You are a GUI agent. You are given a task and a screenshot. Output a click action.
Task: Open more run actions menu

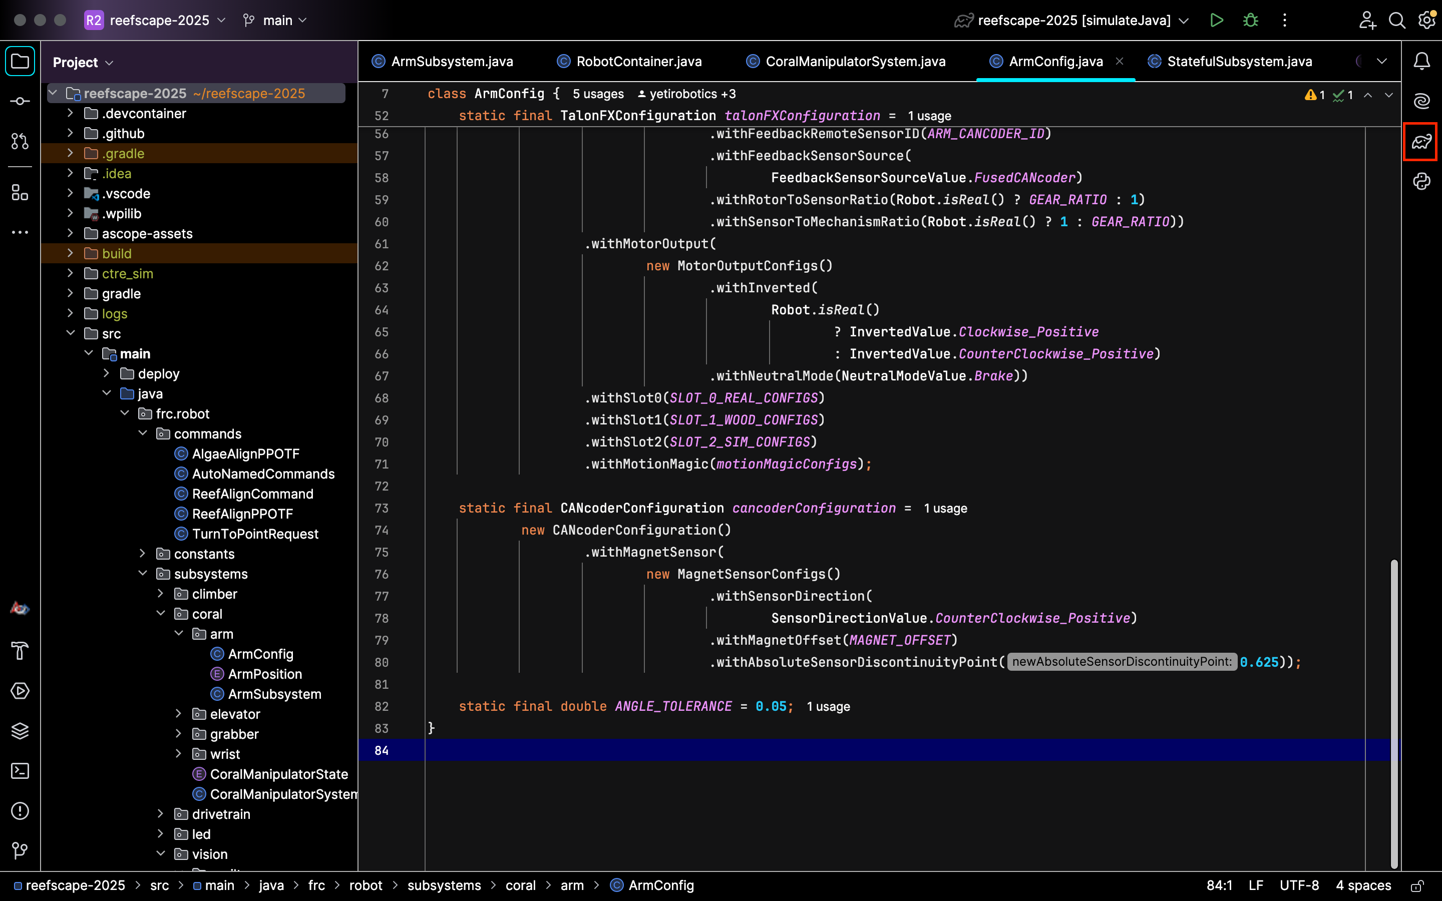point(1285,20)
